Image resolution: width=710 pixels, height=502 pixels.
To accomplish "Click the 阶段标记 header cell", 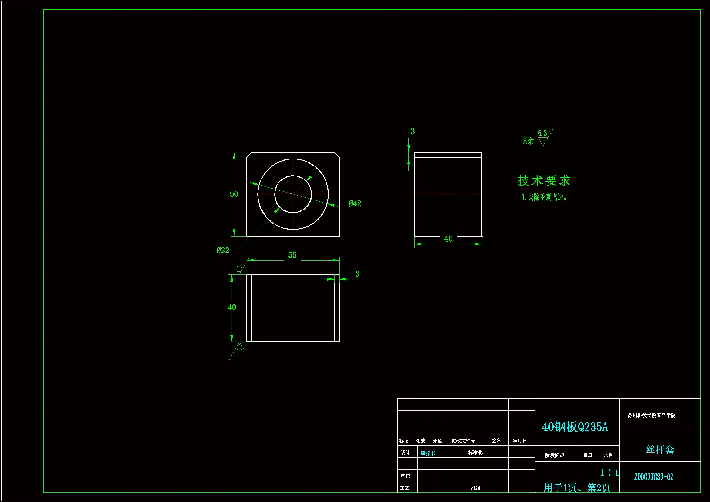I will (555, 455).
